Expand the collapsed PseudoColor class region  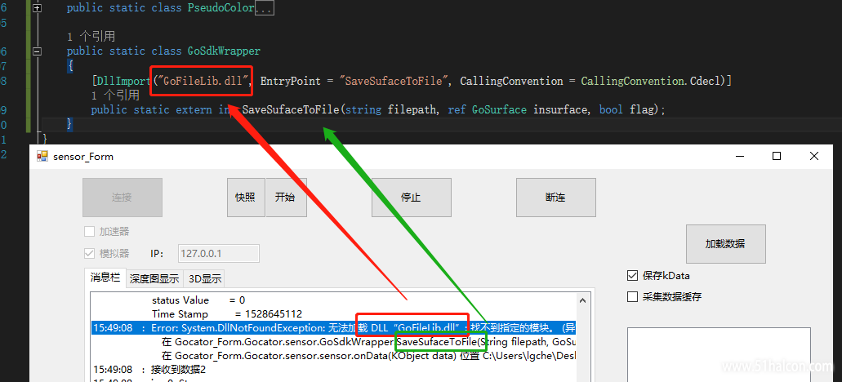pyautogui.click(x=37, y=9)
